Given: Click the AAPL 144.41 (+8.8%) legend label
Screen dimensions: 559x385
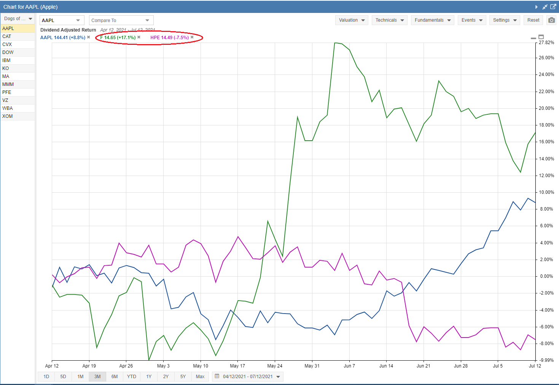Looking at the screenshot, I should [63, 38].
